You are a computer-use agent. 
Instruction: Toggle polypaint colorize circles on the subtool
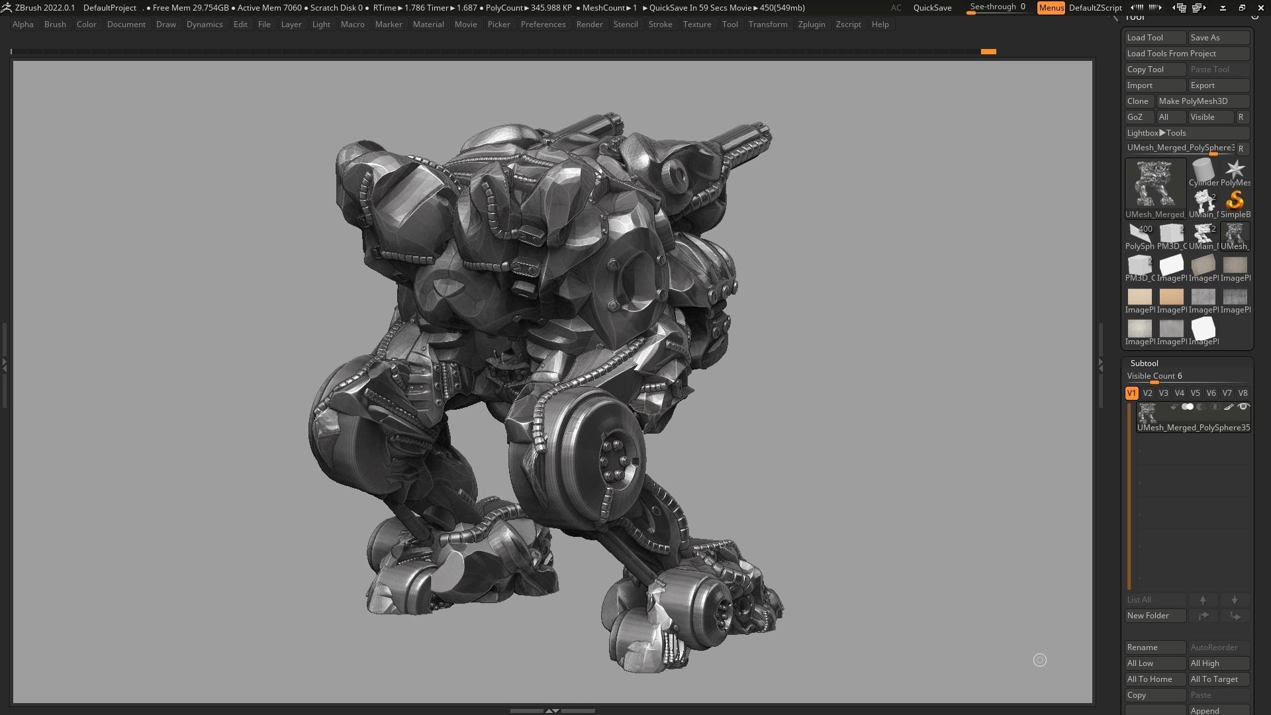click(1188, 406)
